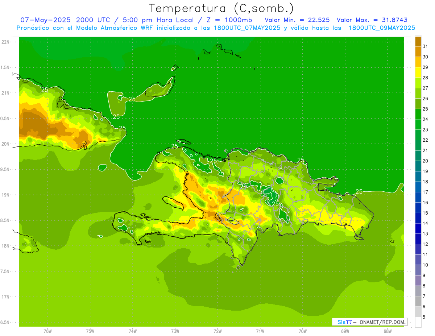Click the '28' color bar label
The width and height of the screenshot is (435, 336).
[x=425, y=78]
